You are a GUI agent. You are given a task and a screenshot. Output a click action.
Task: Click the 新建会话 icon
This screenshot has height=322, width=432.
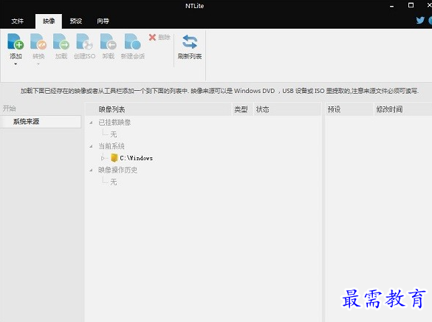point(132,41)
